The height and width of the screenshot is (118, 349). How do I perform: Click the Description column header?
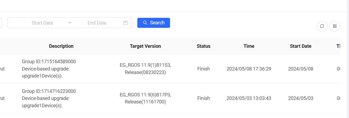coord(61,46)
